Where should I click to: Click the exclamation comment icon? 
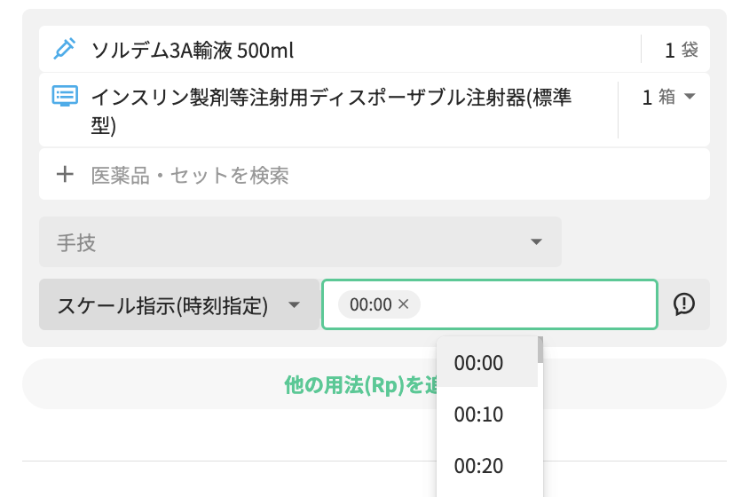tap(684, 304)
